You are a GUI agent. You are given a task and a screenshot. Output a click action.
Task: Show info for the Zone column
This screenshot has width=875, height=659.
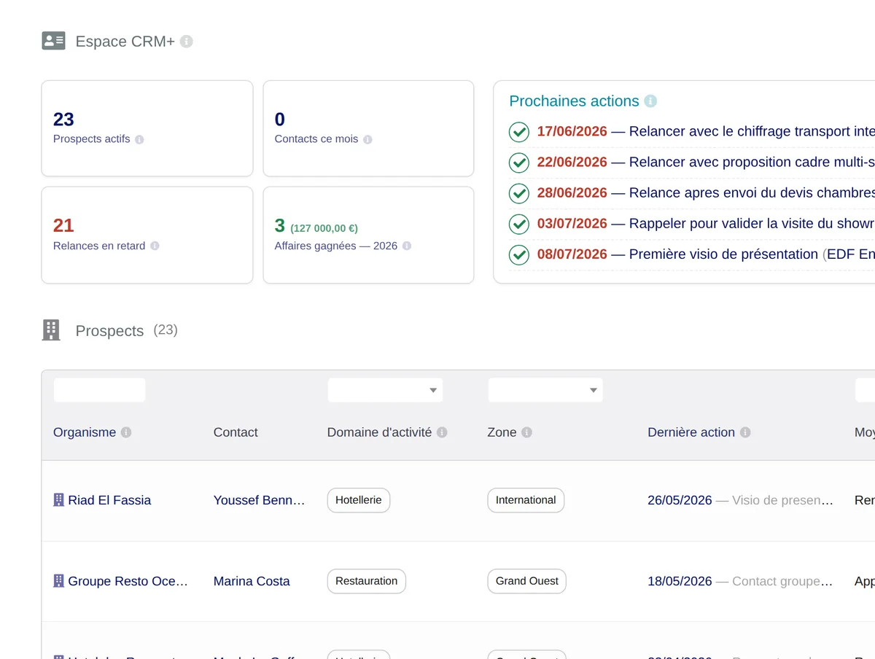(526, 432)
